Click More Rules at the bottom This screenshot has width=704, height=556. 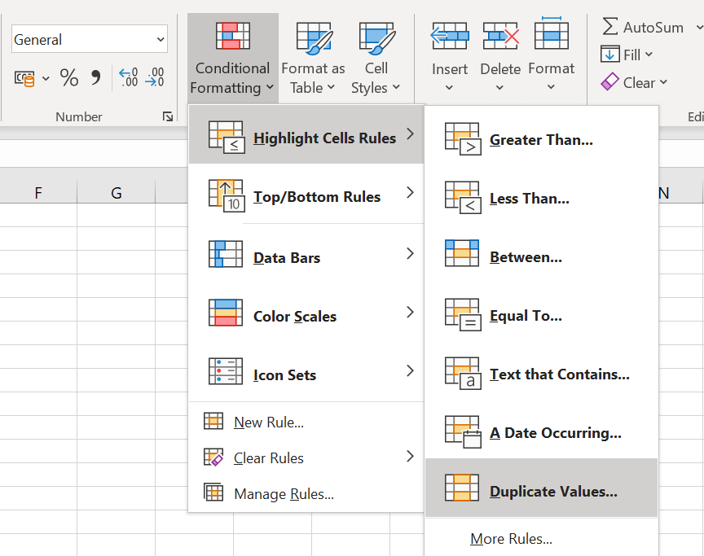(511, 539)
